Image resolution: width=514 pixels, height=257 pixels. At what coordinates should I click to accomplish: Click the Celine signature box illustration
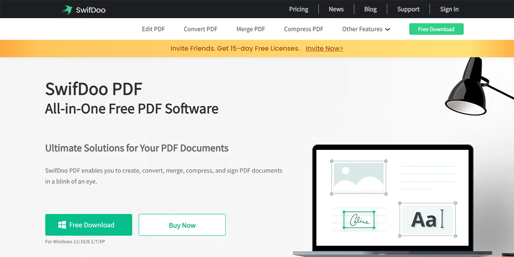[x=359, y=219]
